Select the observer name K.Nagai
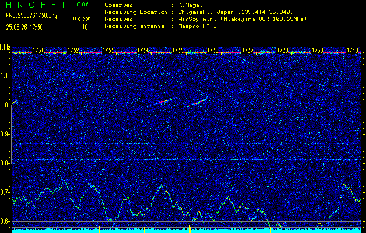 (190, 5)
